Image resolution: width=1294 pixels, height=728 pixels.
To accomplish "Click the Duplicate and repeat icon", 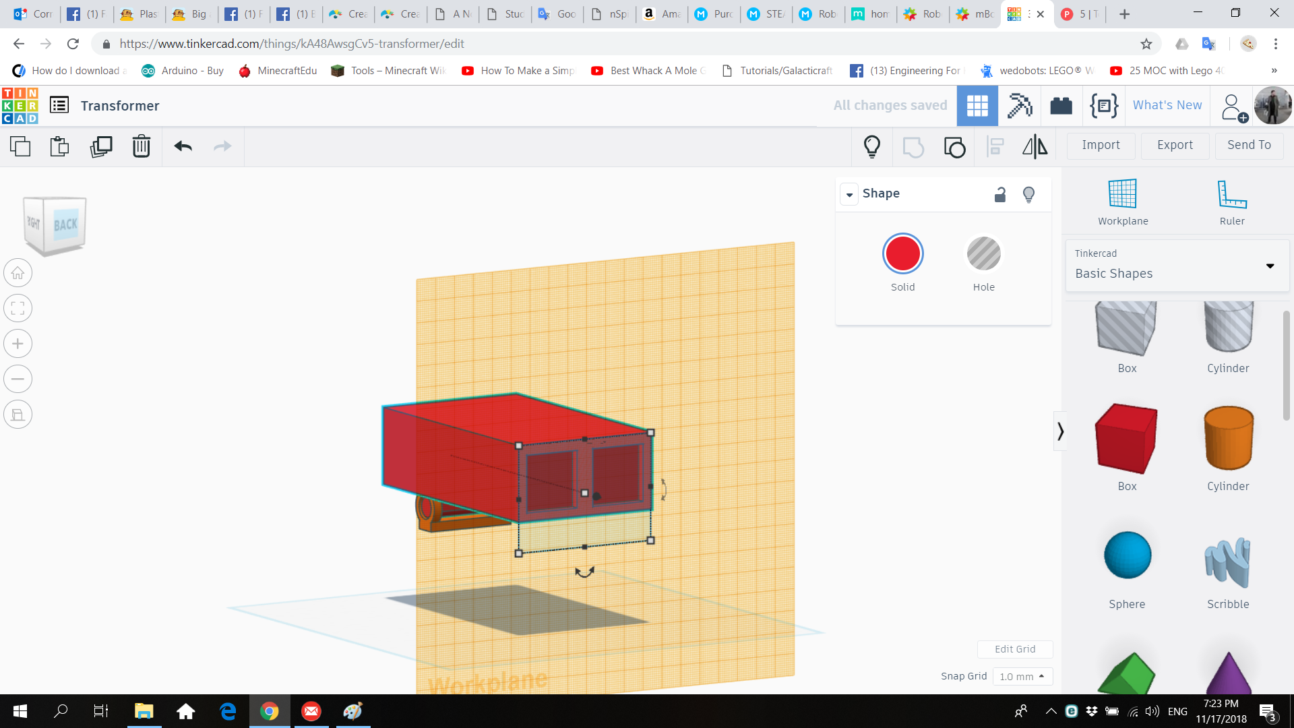I will tap(101, 146).
